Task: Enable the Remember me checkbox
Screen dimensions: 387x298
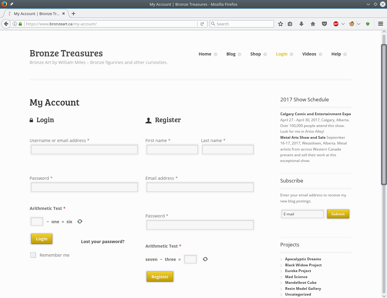Action: [x=33, y=255]
